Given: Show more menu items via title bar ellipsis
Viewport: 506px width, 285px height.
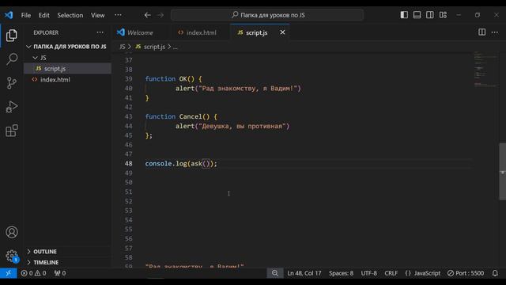Looking at the screenshot, I should 118,15.
